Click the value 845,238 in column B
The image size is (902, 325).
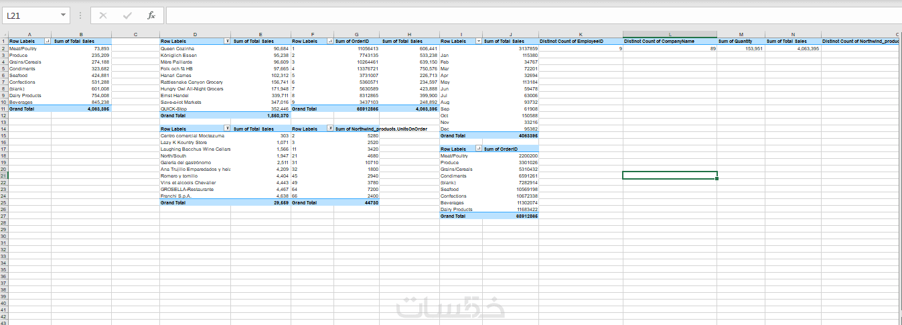pos(82,102)
